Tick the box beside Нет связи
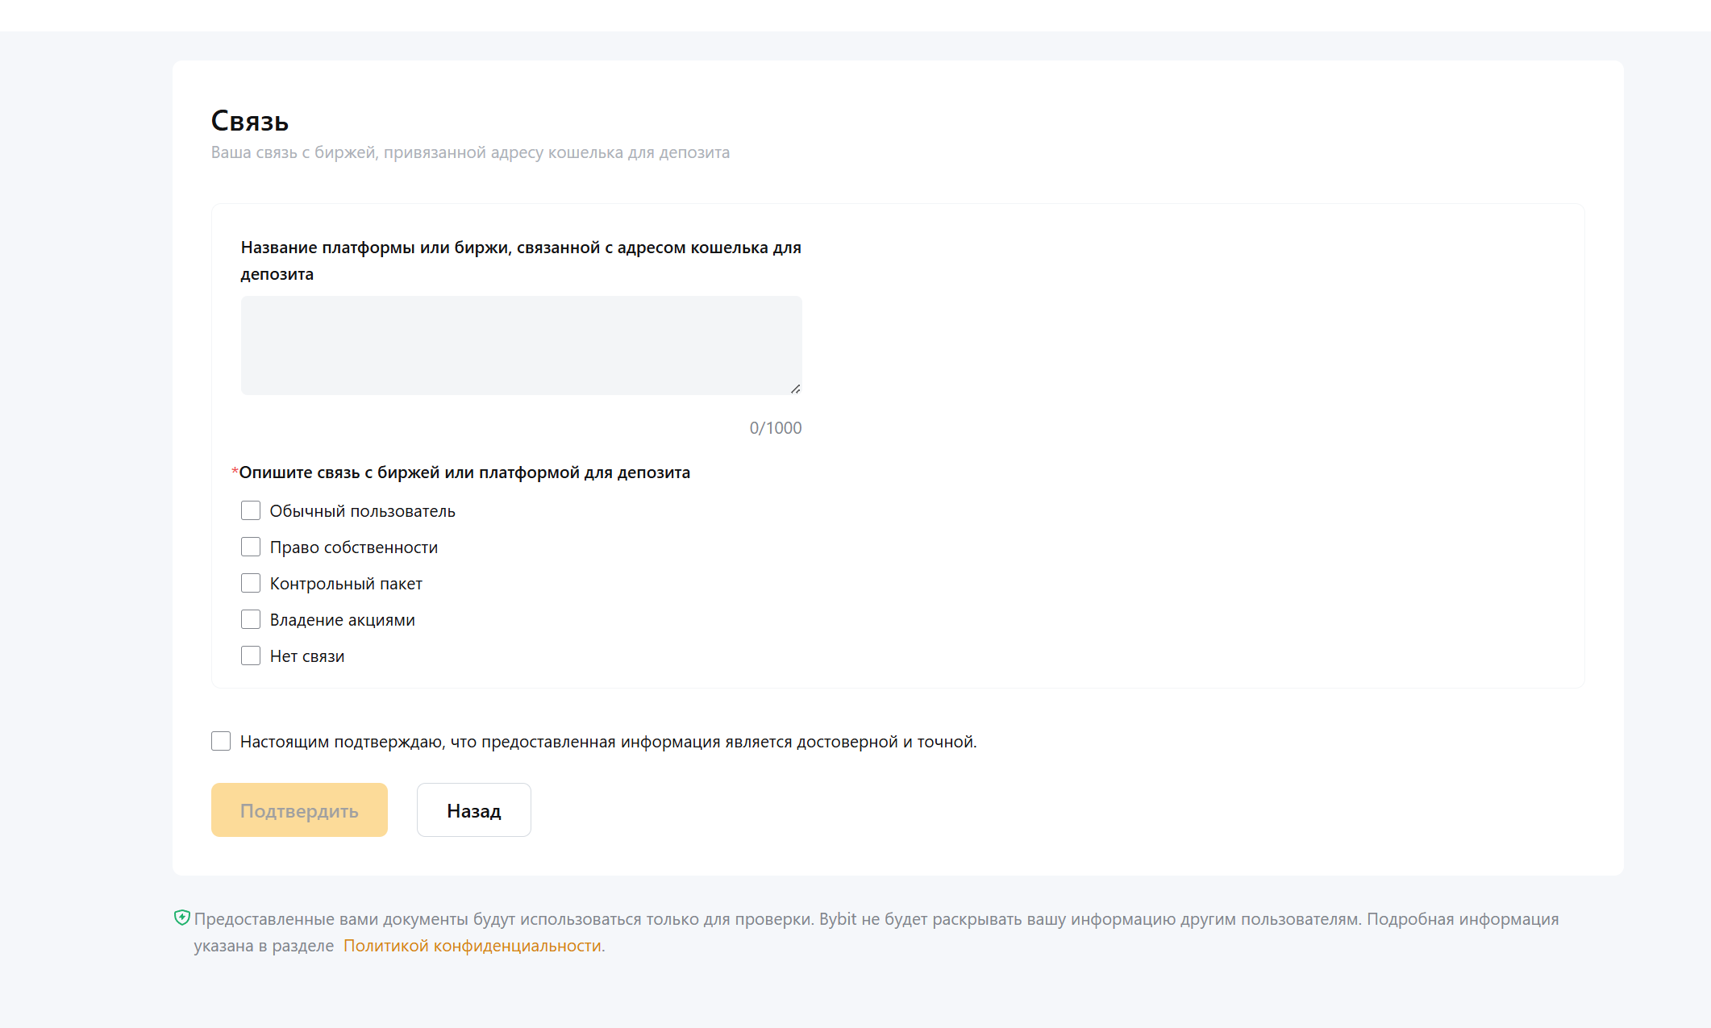The width and height of the screenshot is (1711, 1028). pyautogui.click(x=251, y=656)
